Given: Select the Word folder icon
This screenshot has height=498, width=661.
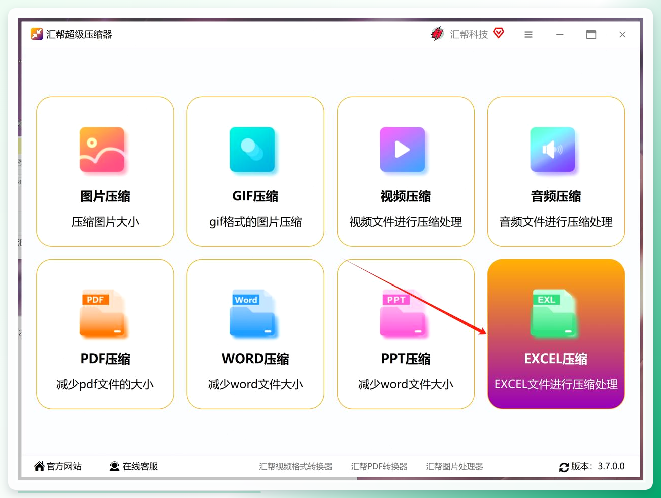Looking at the screenshot, I should pos(252,313).
